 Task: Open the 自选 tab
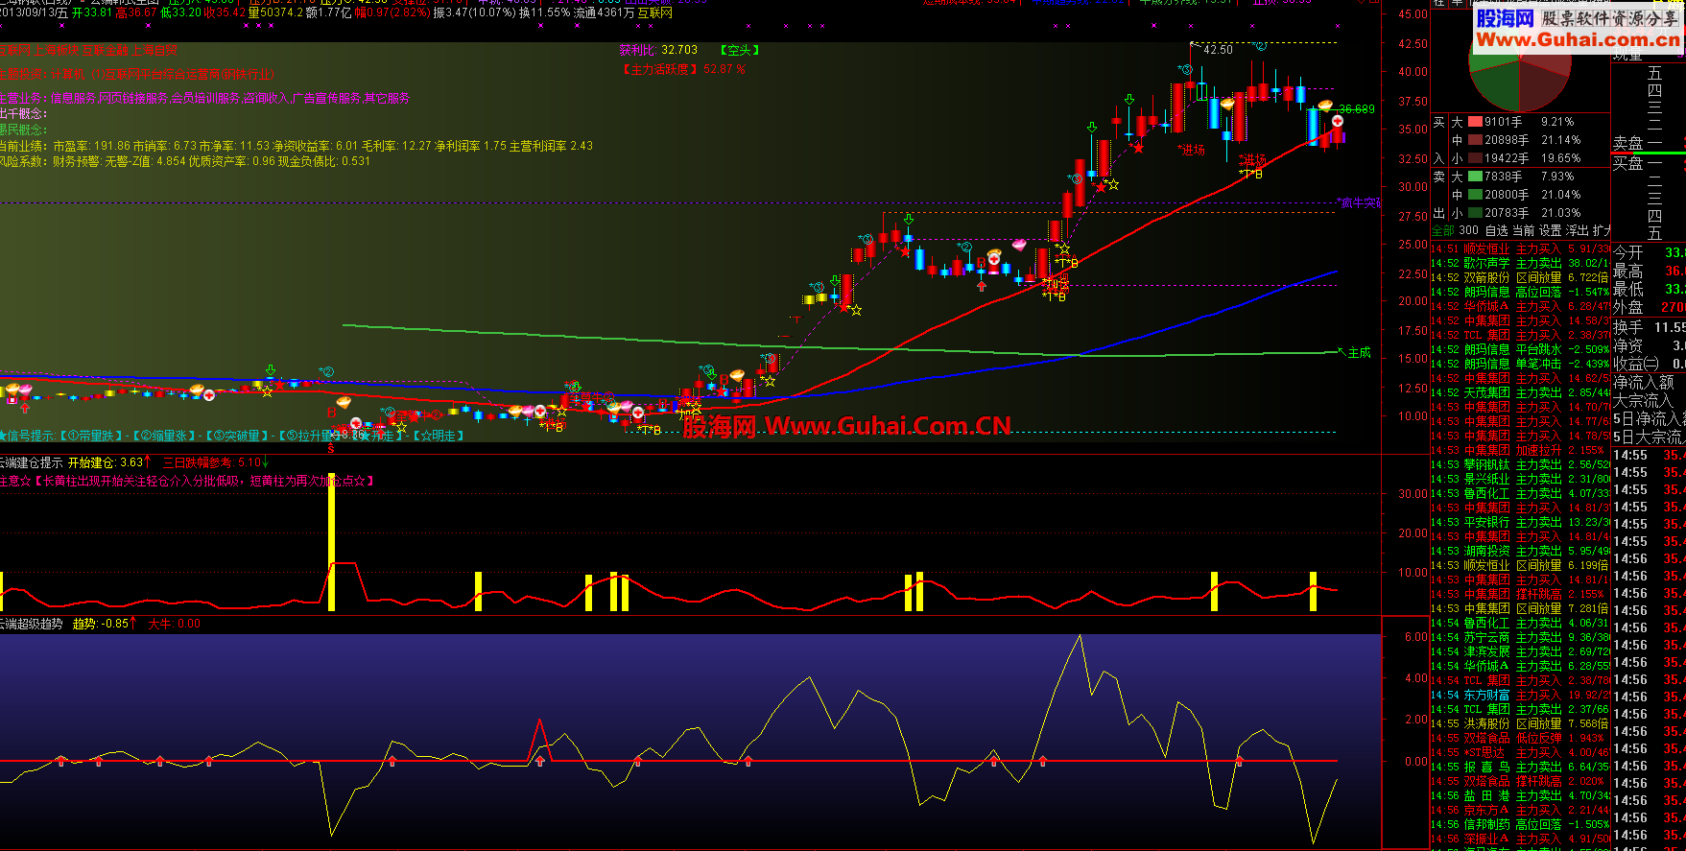(1496, 230)
